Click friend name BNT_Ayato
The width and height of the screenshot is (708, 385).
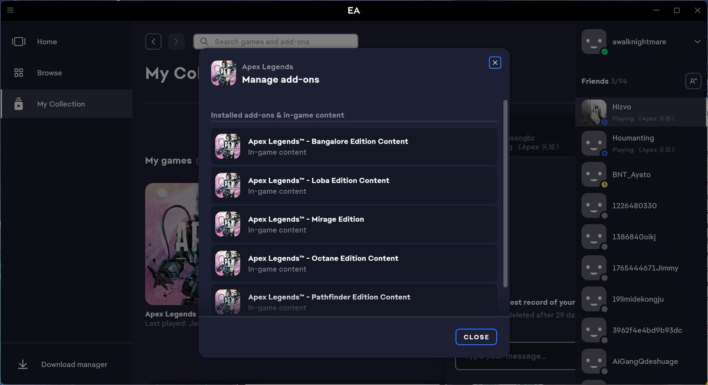coord(631,175)
